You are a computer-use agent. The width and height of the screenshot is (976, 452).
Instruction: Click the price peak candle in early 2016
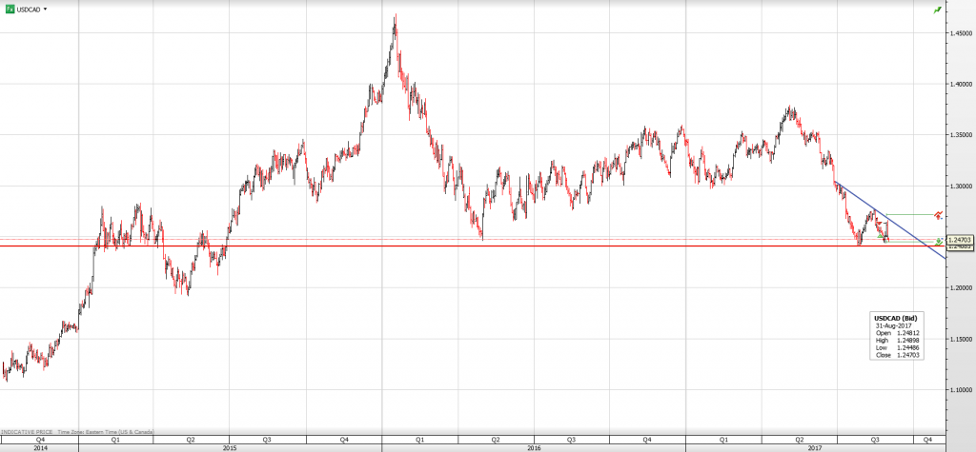pyautogui.click(x=395, y=21)
